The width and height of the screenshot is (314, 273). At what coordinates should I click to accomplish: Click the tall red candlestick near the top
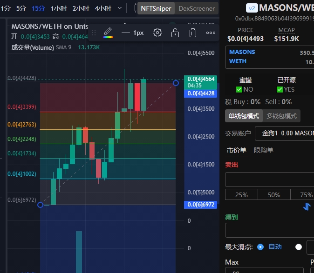point(137,97)
